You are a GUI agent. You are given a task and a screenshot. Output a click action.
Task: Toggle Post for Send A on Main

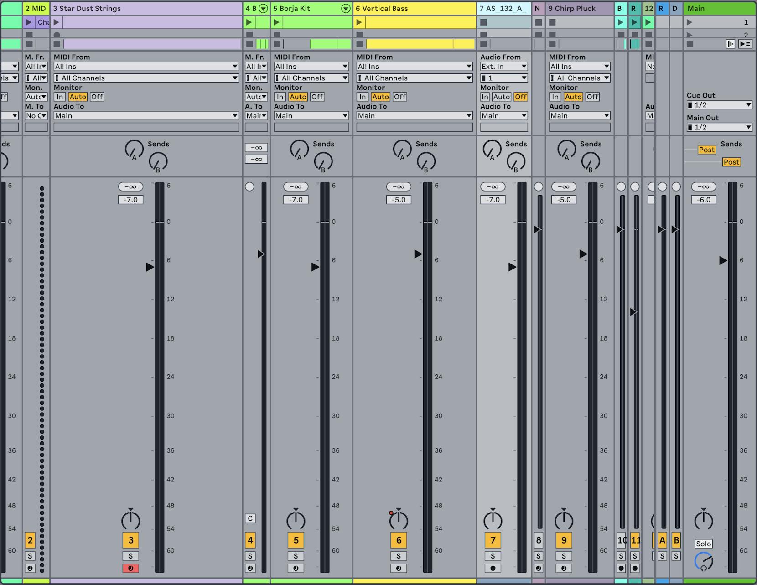click(706, 150)
